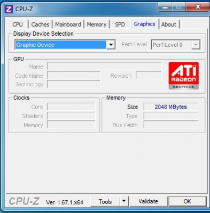
Task: Click the OK button
Action: 188,201
